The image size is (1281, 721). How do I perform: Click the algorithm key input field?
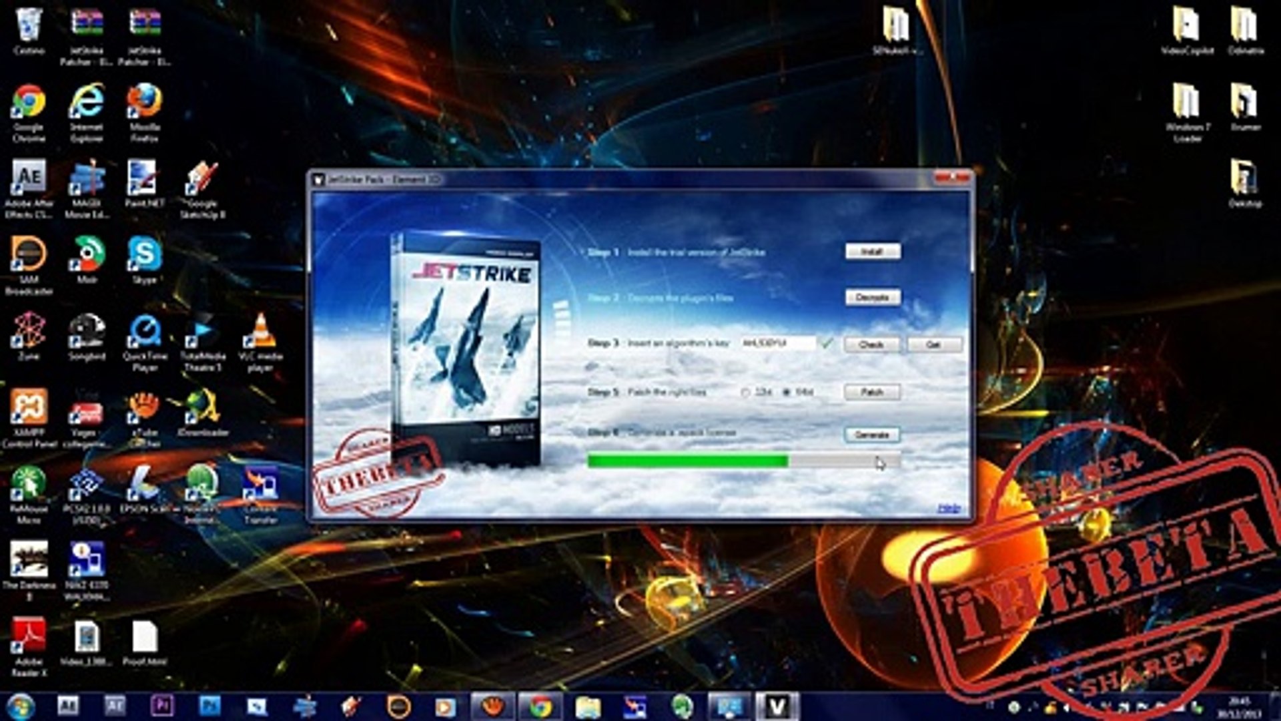pos(778,343)
